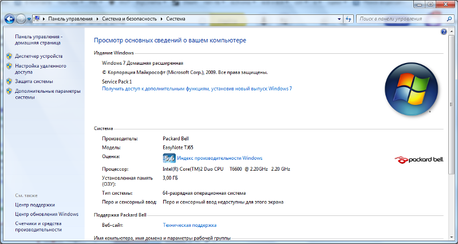Click the search magnifier icon
This screenshot has height=244, width=458.
pyautogui.click(x=448, y=19)
